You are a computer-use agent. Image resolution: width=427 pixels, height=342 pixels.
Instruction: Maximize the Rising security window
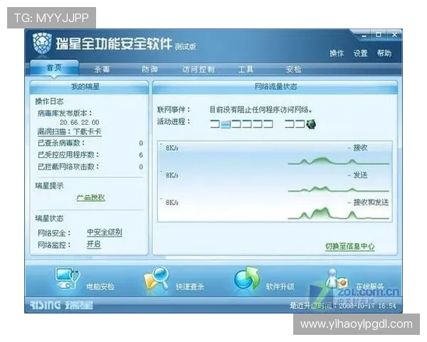(379, 35)
